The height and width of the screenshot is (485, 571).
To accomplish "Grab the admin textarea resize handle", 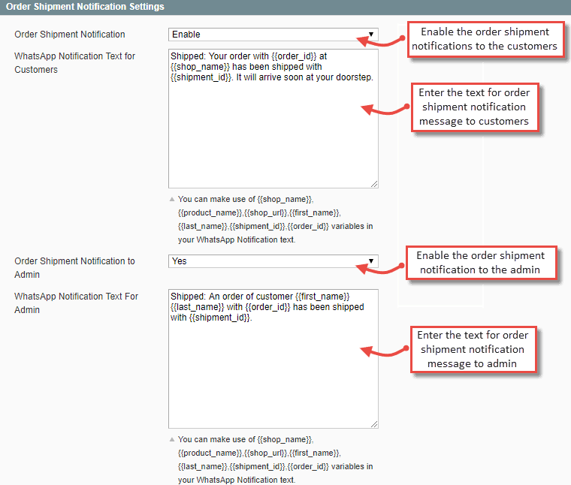I will [374, 424].
